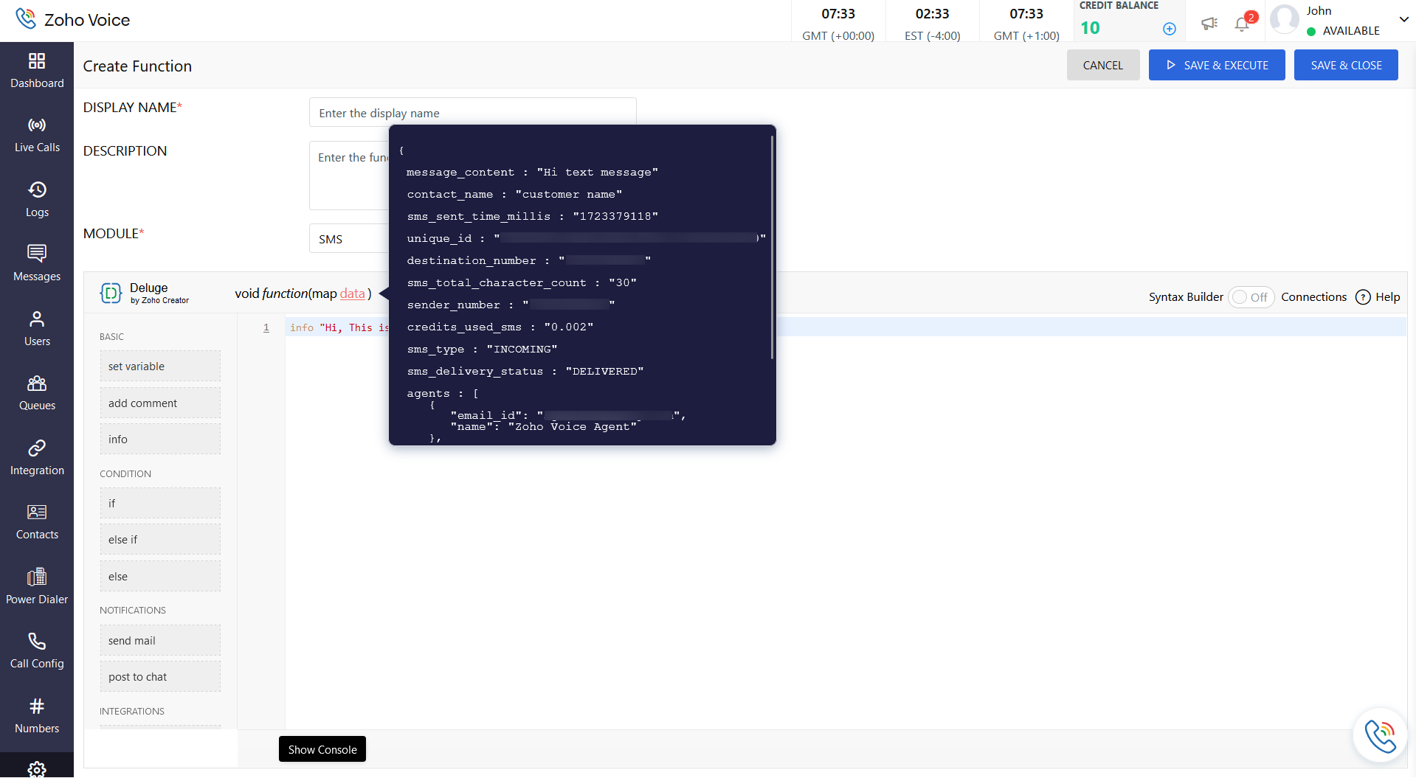Click the credits_used_sms line
The image size is (1416, 778).
[500, 327]
